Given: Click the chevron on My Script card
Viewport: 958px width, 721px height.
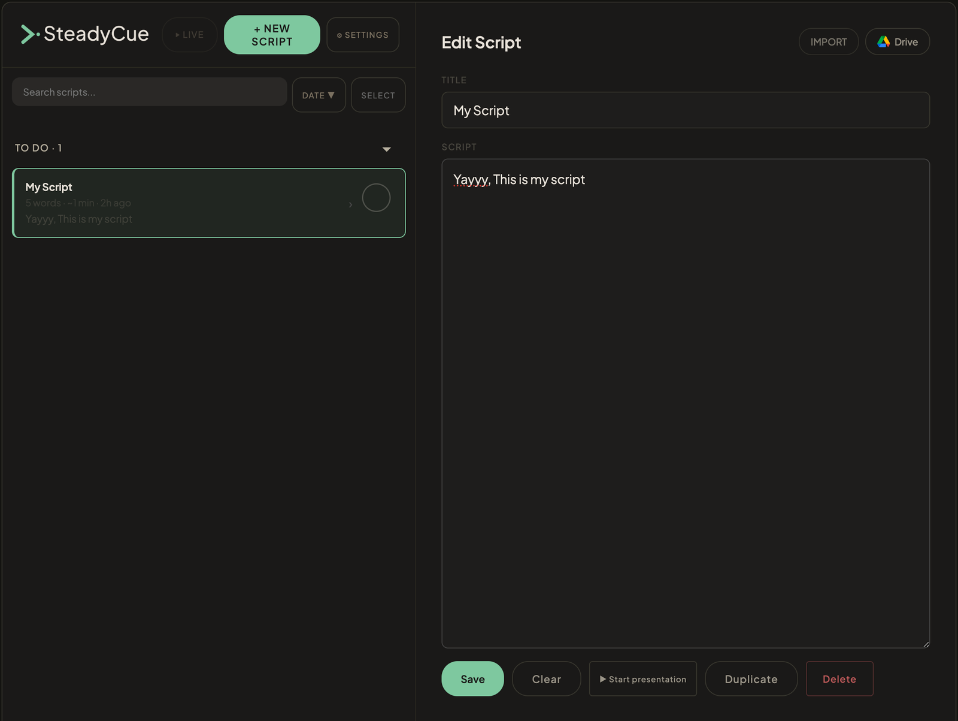Looking at the screenshot, I should click(x=350, y=205).
